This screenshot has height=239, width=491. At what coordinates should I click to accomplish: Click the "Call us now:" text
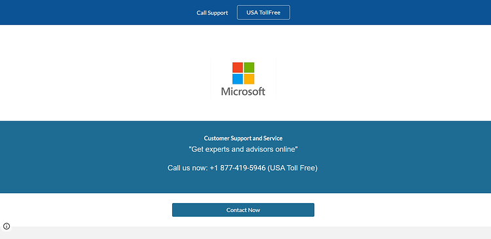(187, 168)
